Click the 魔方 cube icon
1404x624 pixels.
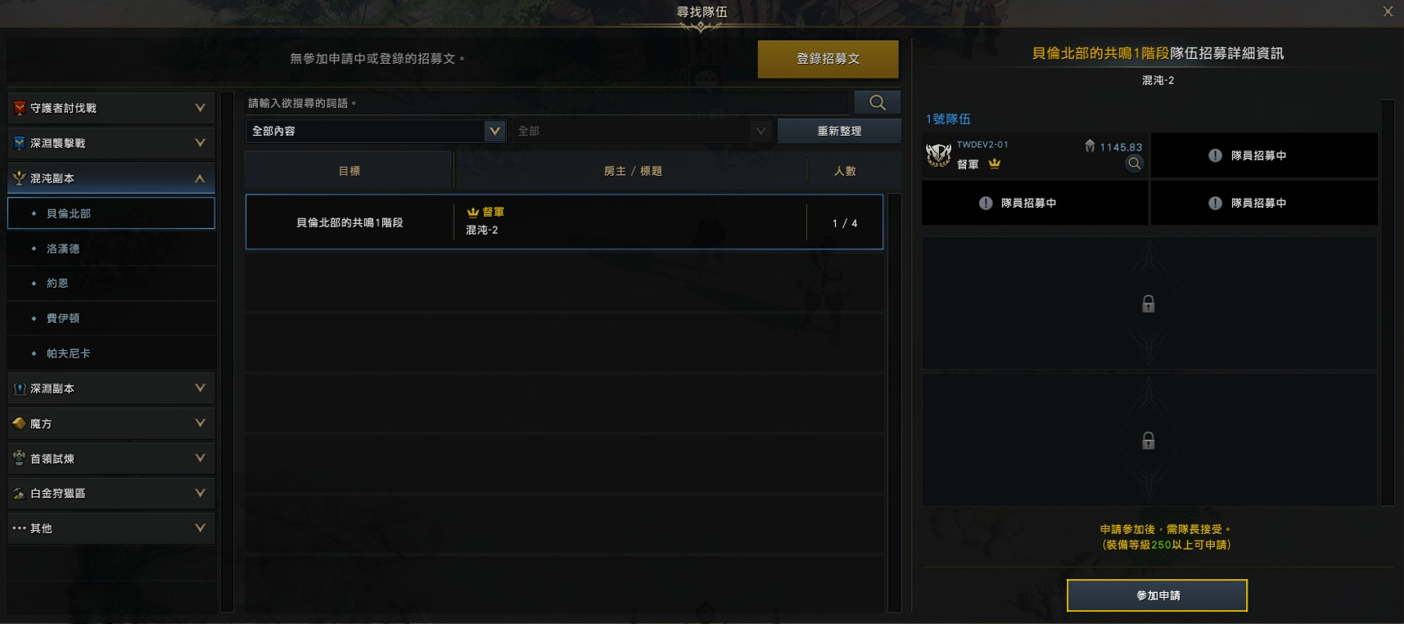coord(20,424)
